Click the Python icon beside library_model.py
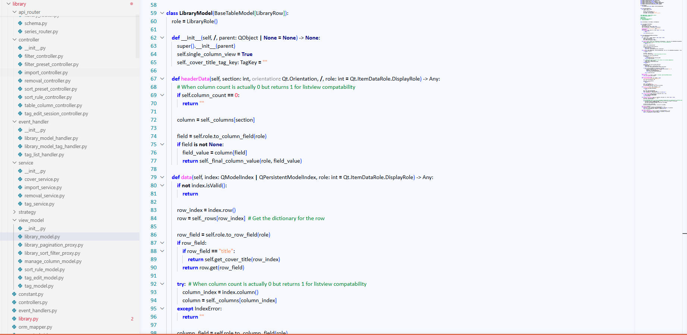Viewport: 687px width, 335px height. point(20,237)
